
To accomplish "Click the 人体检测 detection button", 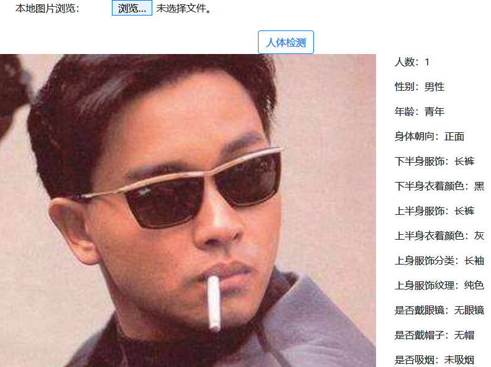I will 285,42.
